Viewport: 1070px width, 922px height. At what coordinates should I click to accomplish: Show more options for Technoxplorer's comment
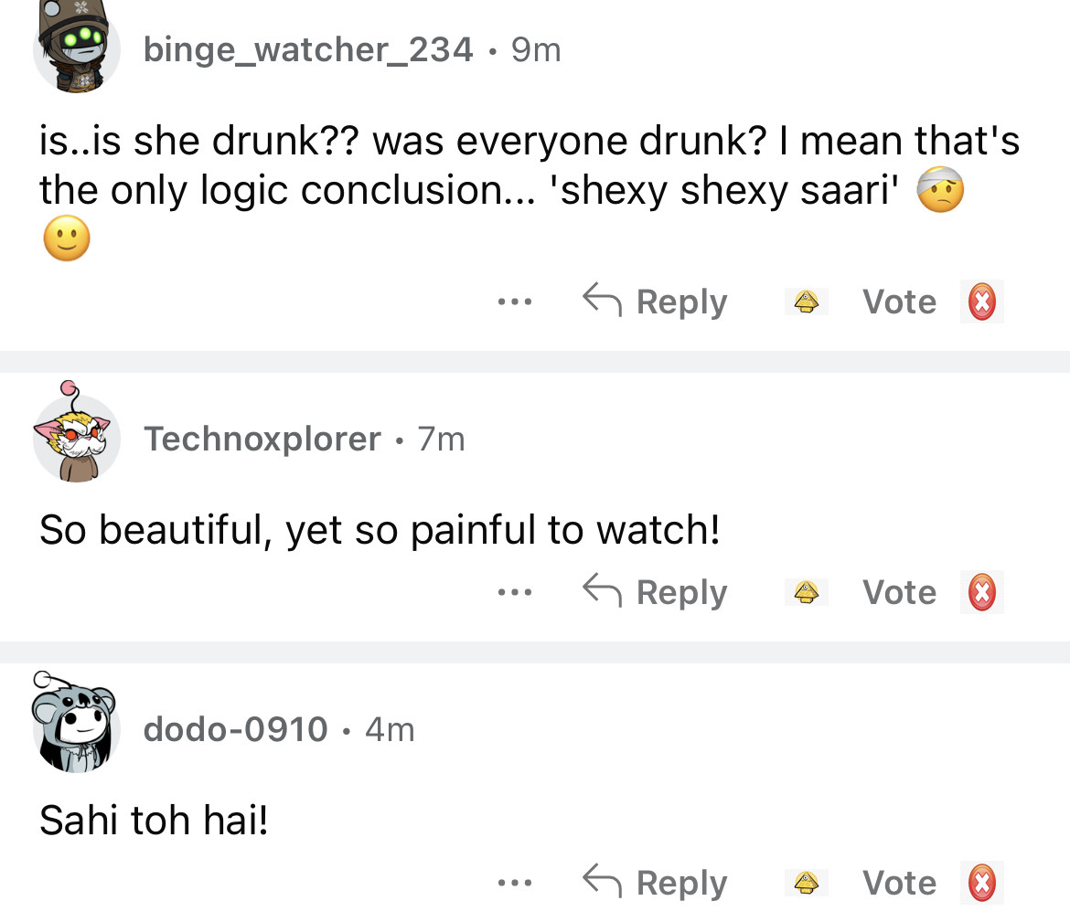click(x=516, y=592)
